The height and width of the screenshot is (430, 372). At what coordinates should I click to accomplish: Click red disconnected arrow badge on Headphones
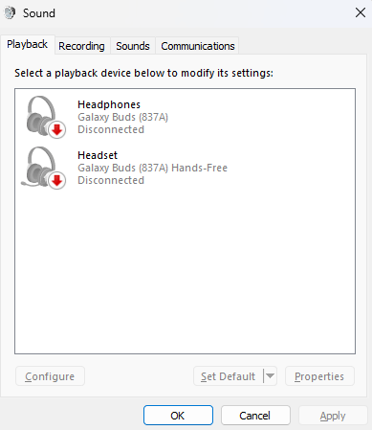click(57, 129)
